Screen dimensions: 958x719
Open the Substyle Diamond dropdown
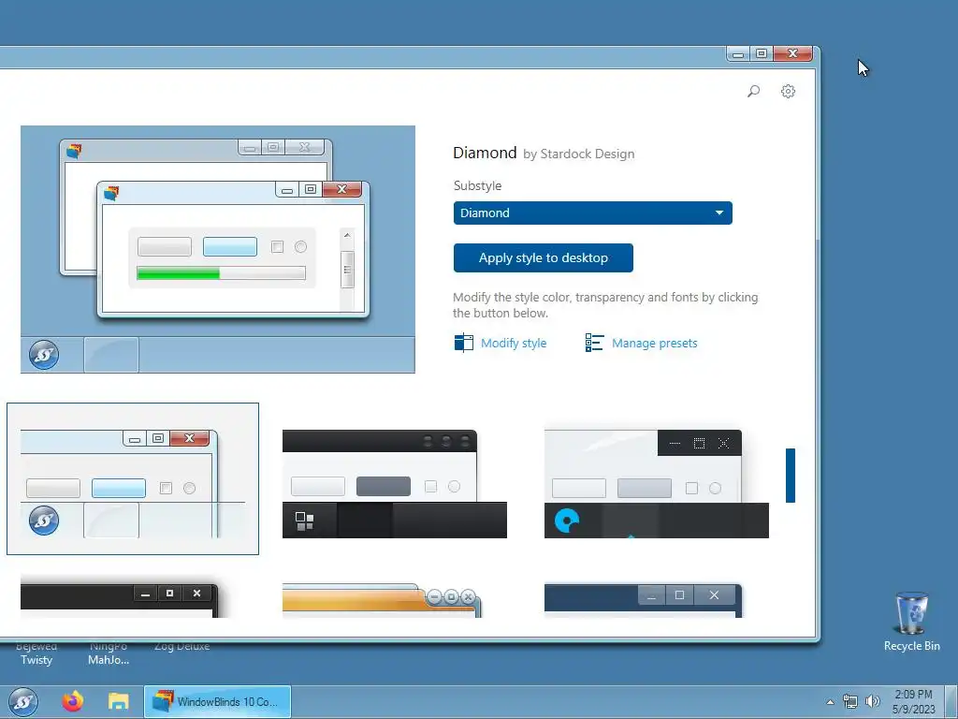point(592,213)
